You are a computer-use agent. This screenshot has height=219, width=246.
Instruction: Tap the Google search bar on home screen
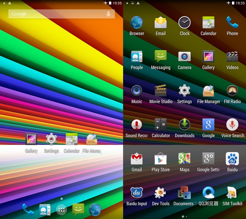pos(61,14)
